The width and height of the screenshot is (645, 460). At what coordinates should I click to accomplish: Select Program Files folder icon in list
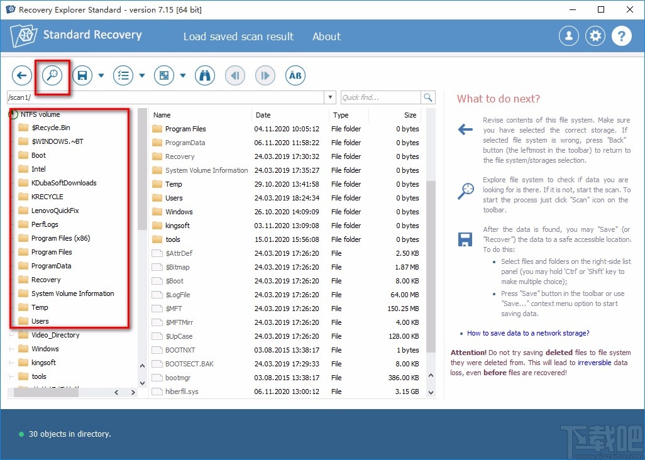pos(157,129)
